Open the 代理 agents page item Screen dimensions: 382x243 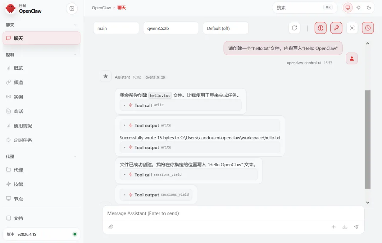[x=41, y=170]
